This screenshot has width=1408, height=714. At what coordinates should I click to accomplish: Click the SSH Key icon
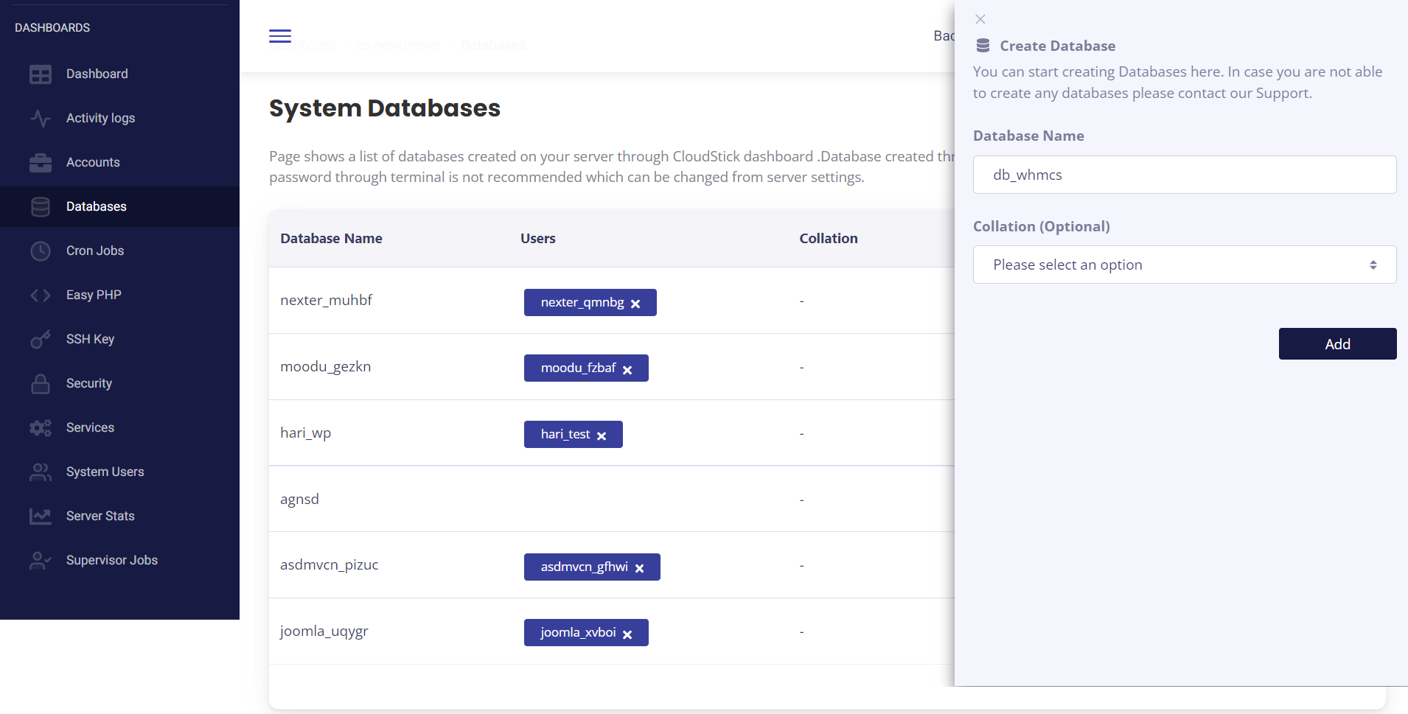pyautogui.click(x=41, y=340)
